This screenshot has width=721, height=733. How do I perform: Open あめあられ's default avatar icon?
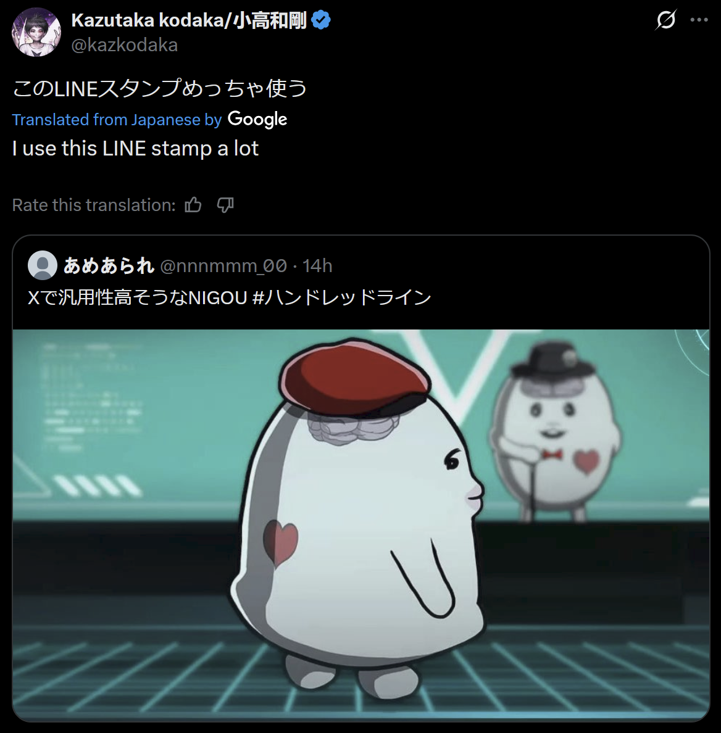[43, 265]
